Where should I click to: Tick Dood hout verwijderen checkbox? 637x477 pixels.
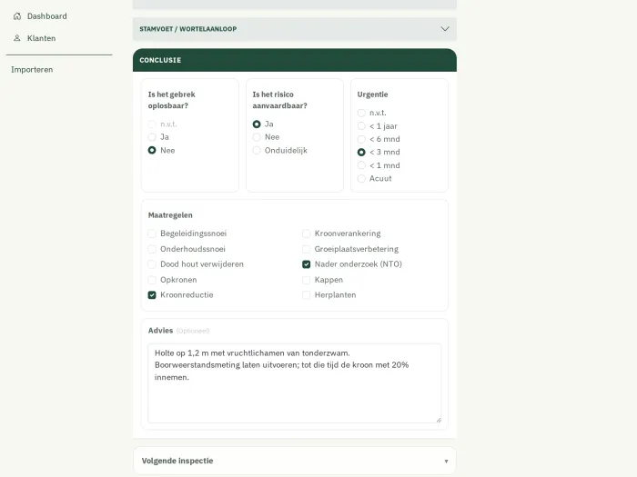click(x=152, y=264)
